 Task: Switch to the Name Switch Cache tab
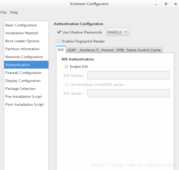(144, 50)
